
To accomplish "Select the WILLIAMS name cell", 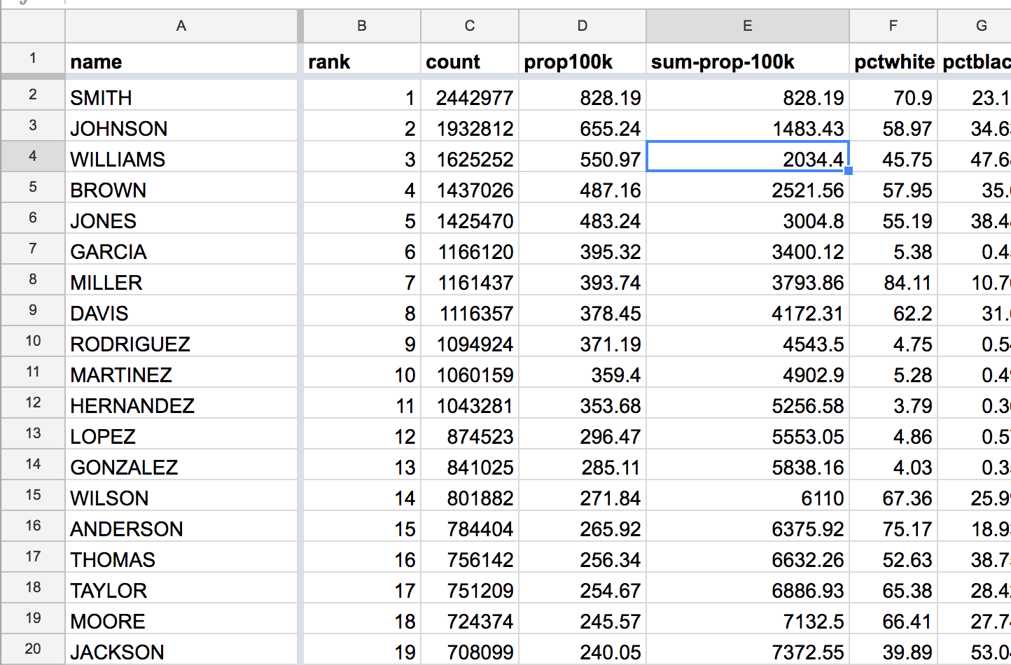I will [x=181, y=157].
